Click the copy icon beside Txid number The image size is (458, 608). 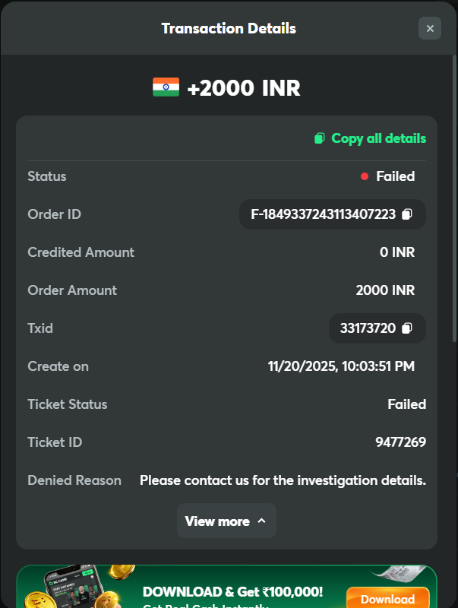[407, 328]
